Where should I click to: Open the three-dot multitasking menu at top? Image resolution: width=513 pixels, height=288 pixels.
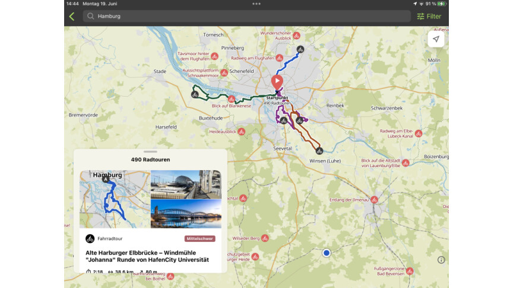pyautogui.click(x=256, y=4)
